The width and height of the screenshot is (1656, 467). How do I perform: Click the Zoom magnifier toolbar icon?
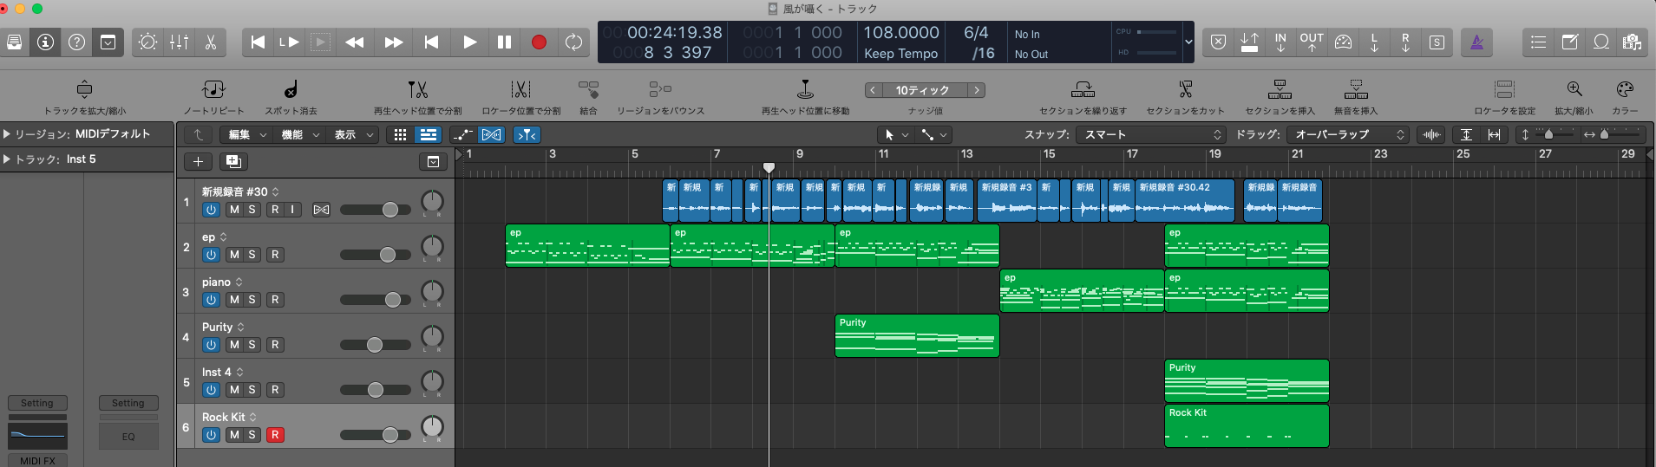point(1574,89)
